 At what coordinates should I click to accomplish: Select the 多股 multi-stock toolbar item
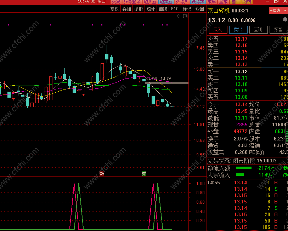click(139, 9)
